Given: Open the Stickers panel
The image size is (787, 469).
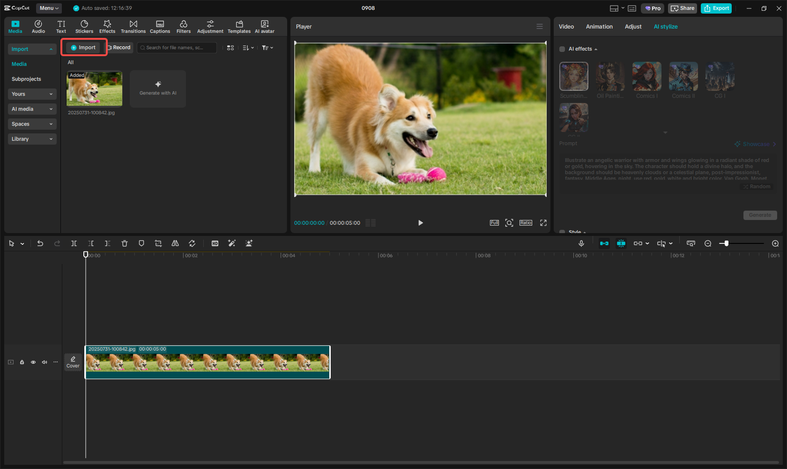Looking at the screenshot, I should (x=84, y=26).
